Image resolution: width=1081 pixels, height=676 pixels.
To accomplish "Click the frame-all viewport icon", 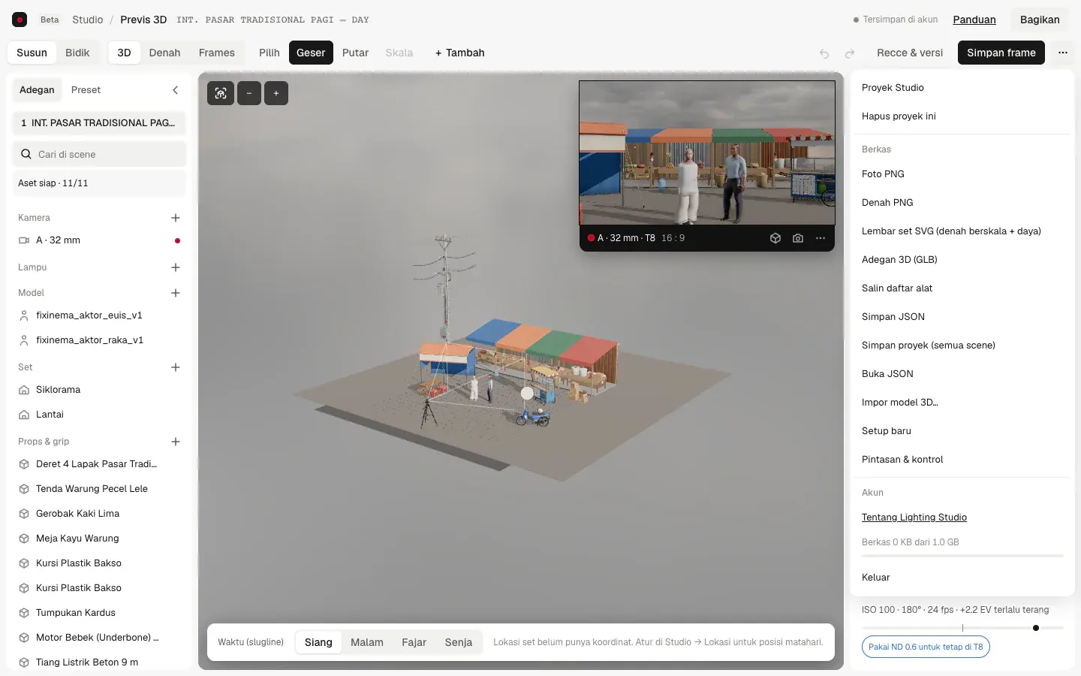I will tap(221, 93).
